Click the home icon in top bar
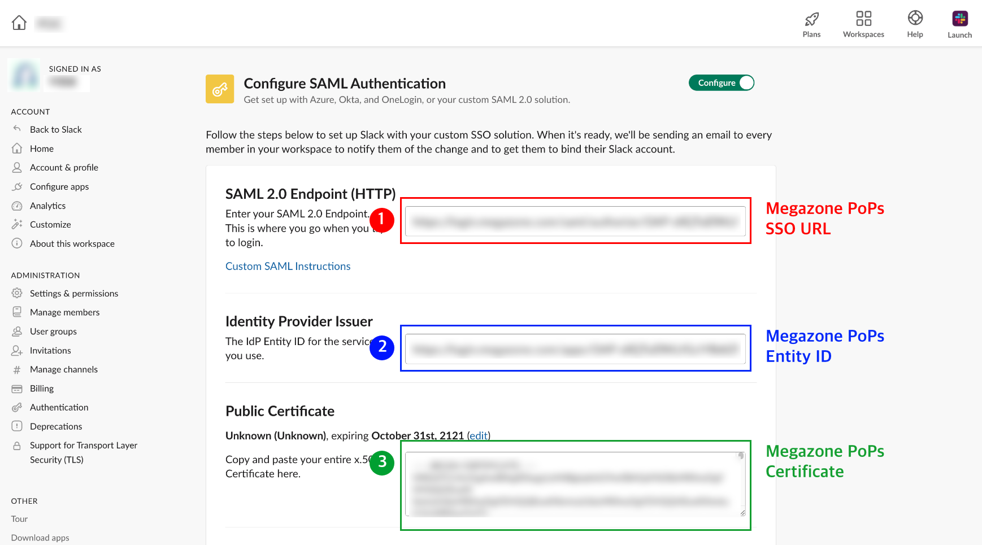Image resolution: width=982 pixels, height=545 pixels. (19, 23)
